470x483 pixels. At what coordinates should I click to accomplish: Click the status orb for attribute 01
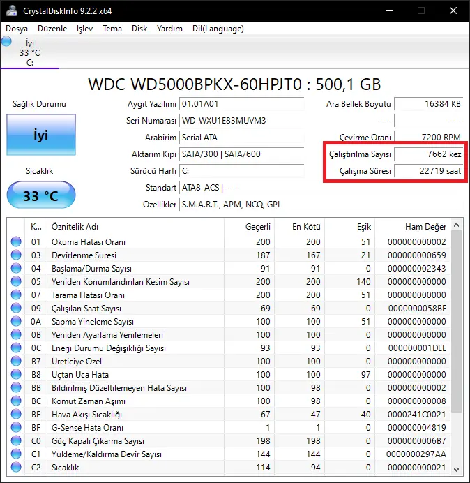(16, 241)
